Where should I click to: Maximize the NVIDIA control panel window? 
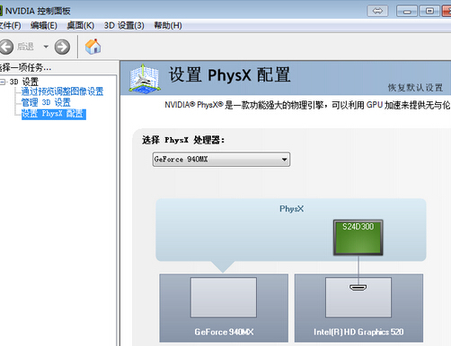point(429,11)
